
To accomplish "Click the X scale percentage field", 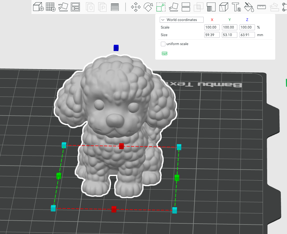I will click(212, 27).
